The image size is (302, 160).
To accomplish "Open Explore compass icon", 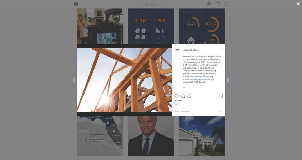I will point(209,4).
